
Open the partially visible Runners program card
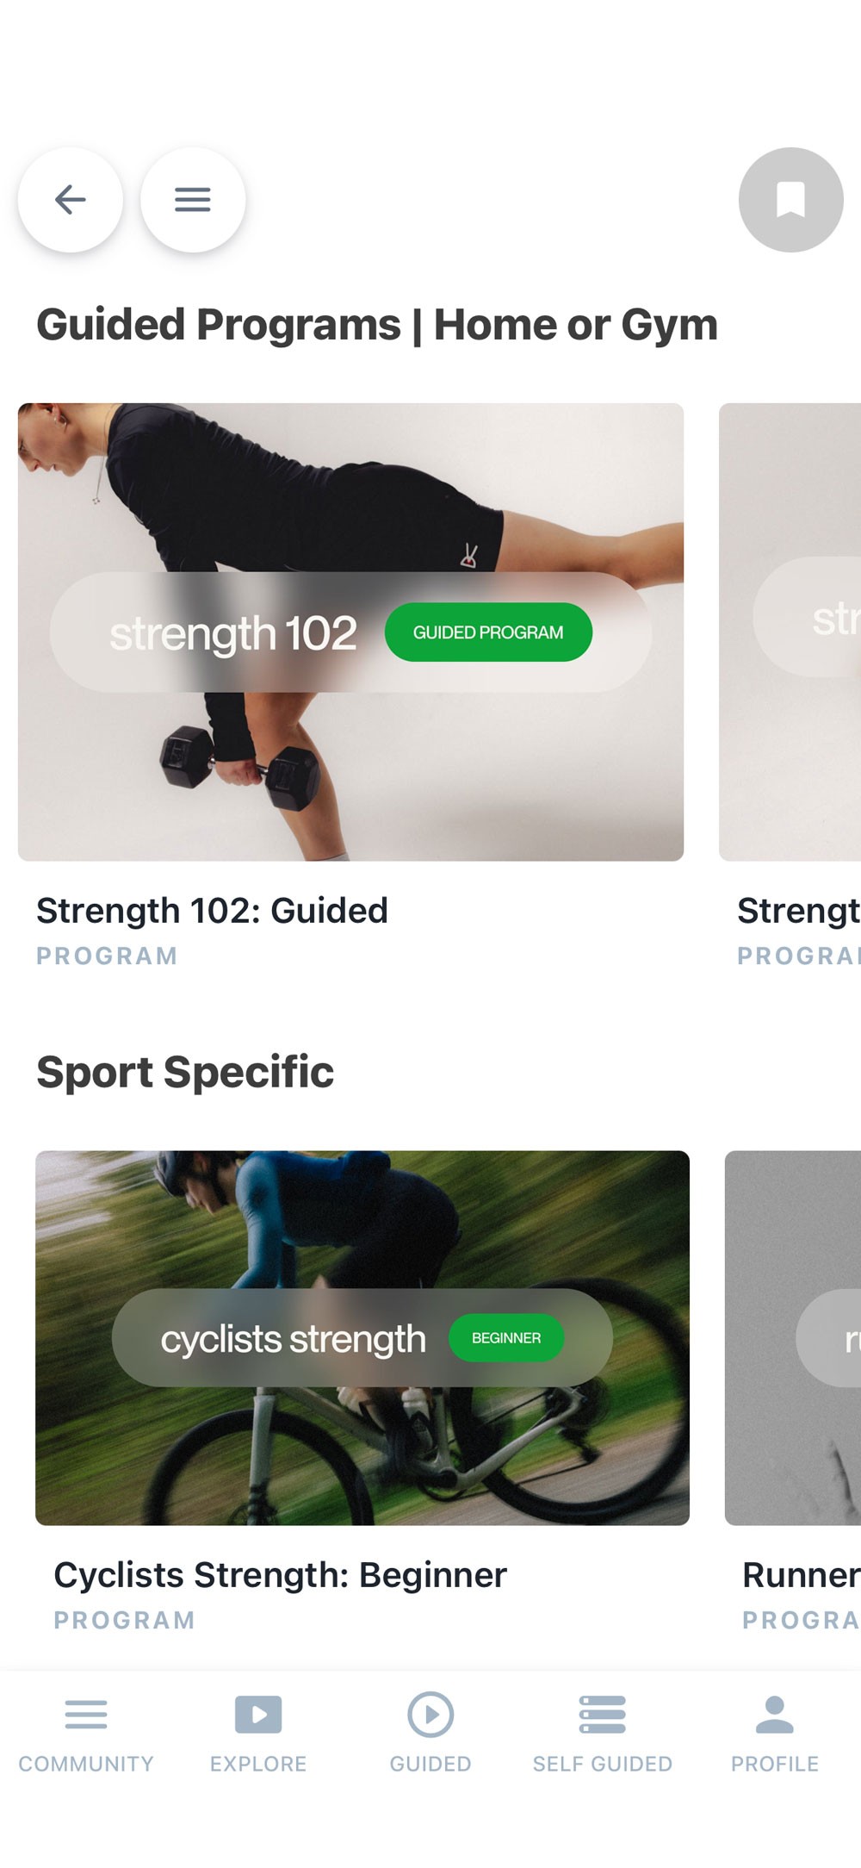click(x=793, y=1337)
